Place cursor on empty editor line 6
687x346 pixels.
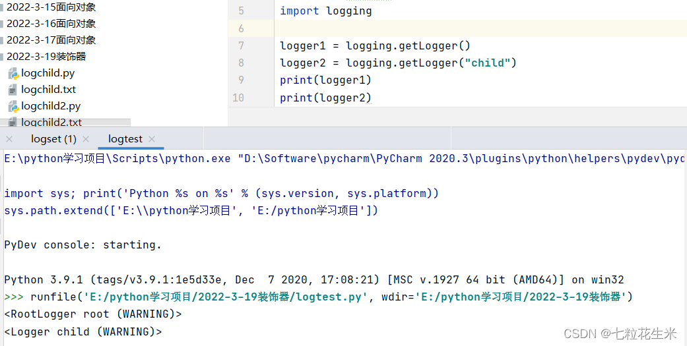click(x=482, y=28)
